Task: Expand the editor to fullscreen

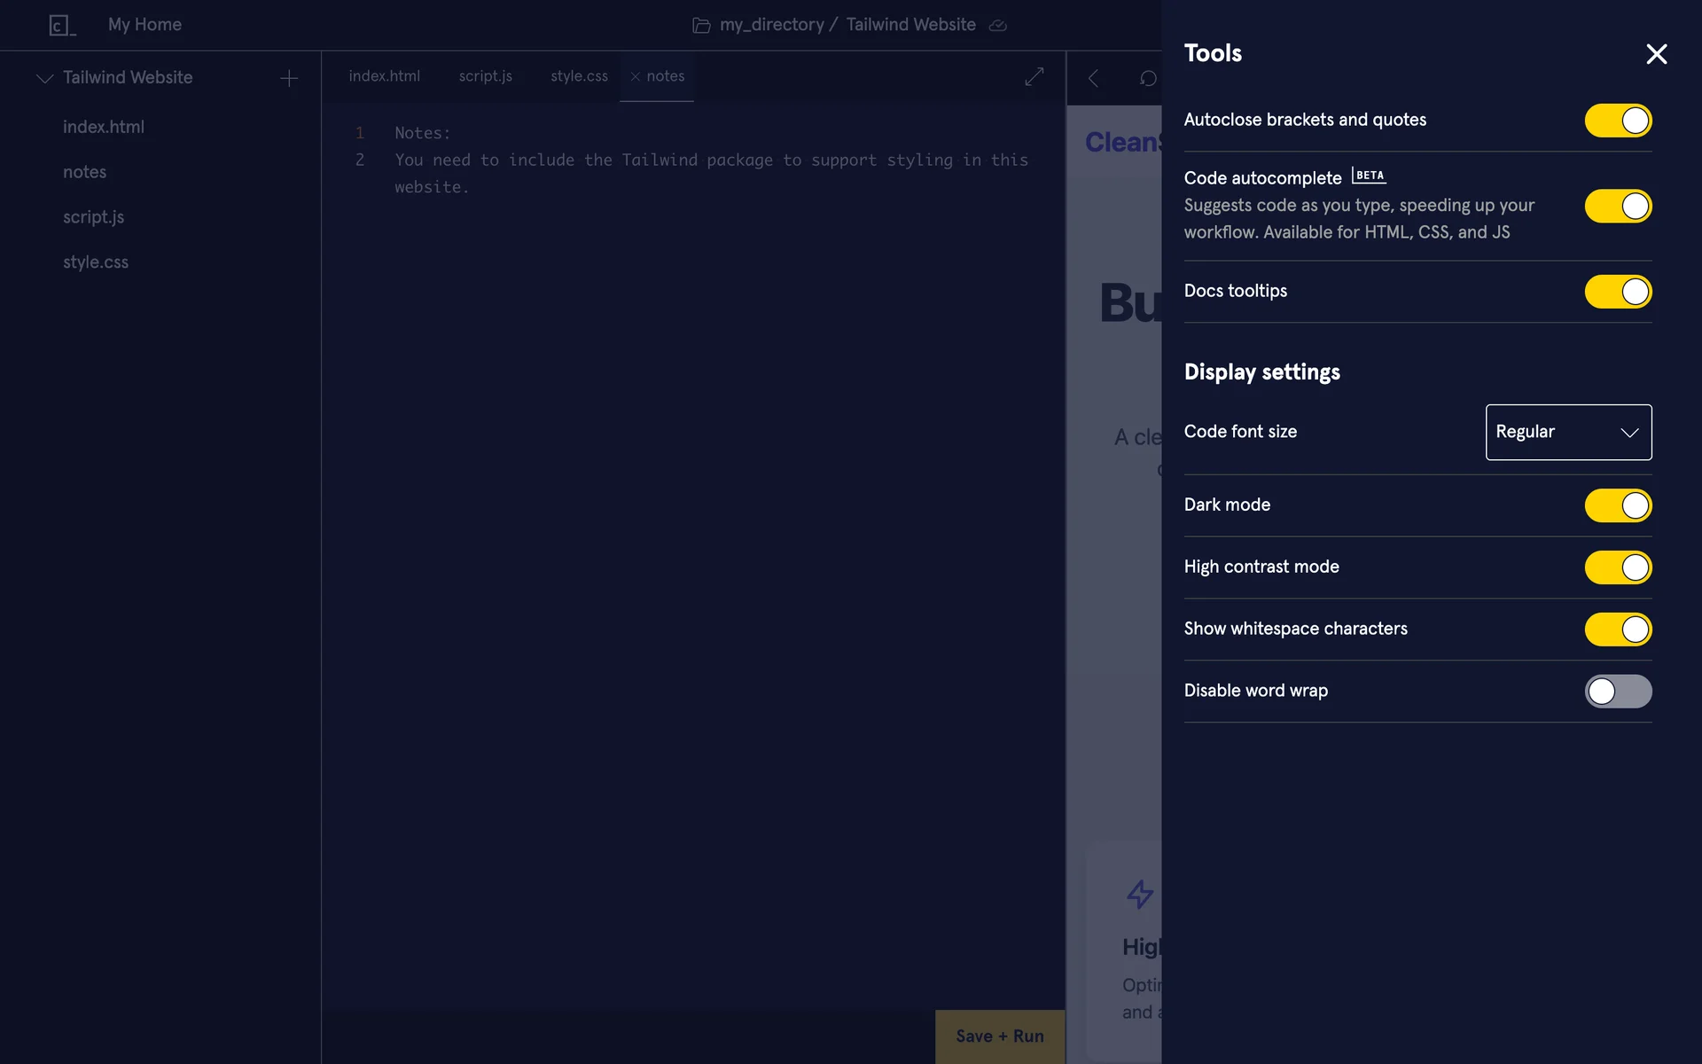Action: click(x=1034, y=77)
